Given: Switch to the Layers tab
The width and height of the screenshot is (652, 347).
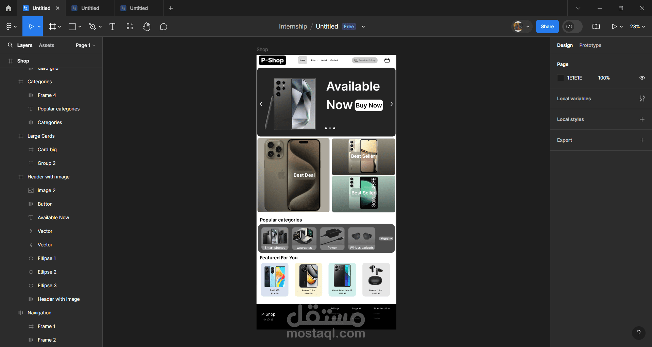Looking at the screenshot, I should tap(25, 45).
